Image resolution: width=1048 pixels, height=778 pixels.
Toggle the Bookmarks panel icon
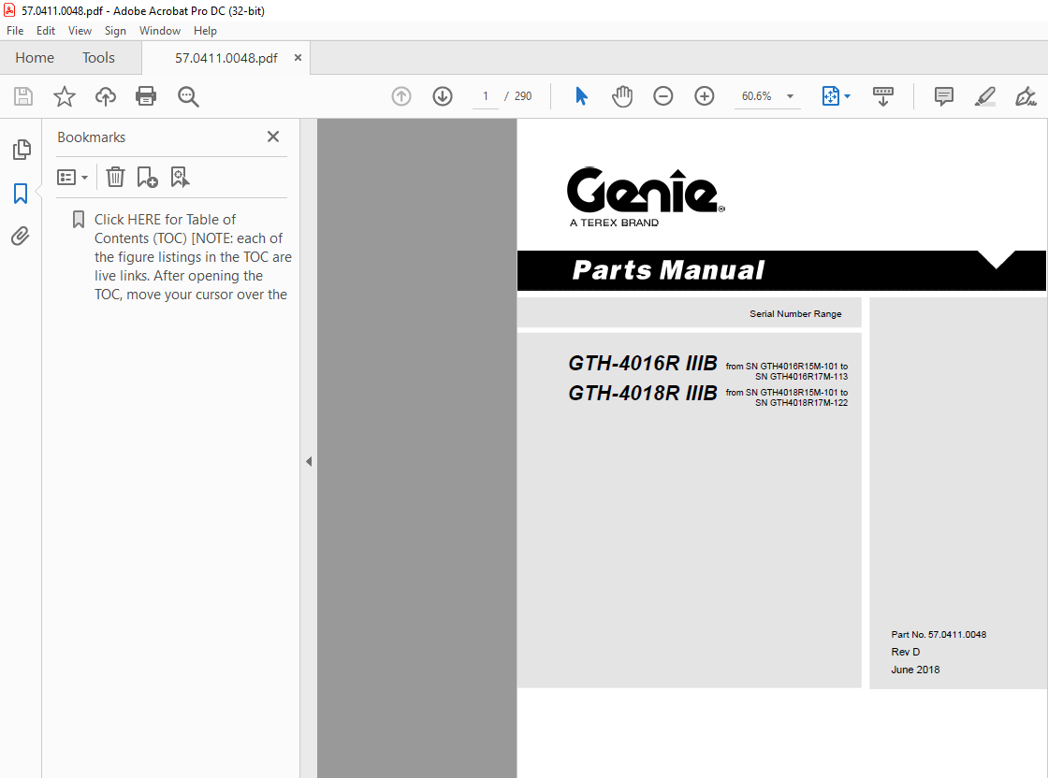[x=21, y=194]
